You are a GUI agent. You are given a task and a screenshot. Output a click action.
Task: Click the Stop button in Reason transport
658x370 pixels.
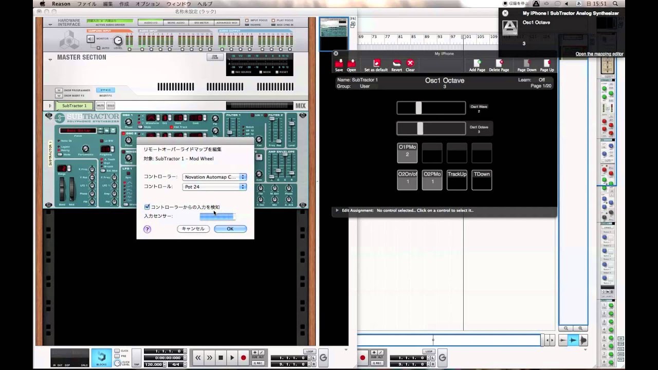(x=221, y=358)
